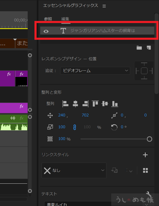This screenshot has width=159, height=206.
Task: Click the align horizontal center icon
Action: [75, 104]
